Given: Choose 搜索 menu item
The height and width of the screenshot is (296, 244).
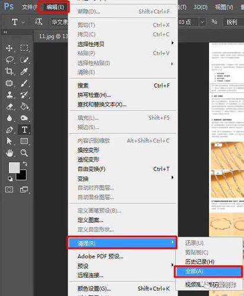Looking at the screenshot, I should click(x=123, y=86).
